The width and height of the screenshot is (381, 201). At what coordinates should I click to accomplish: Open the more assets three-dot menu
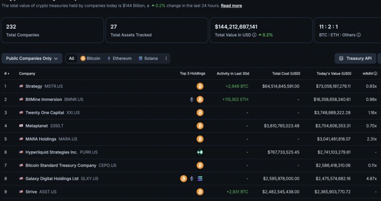166,59
